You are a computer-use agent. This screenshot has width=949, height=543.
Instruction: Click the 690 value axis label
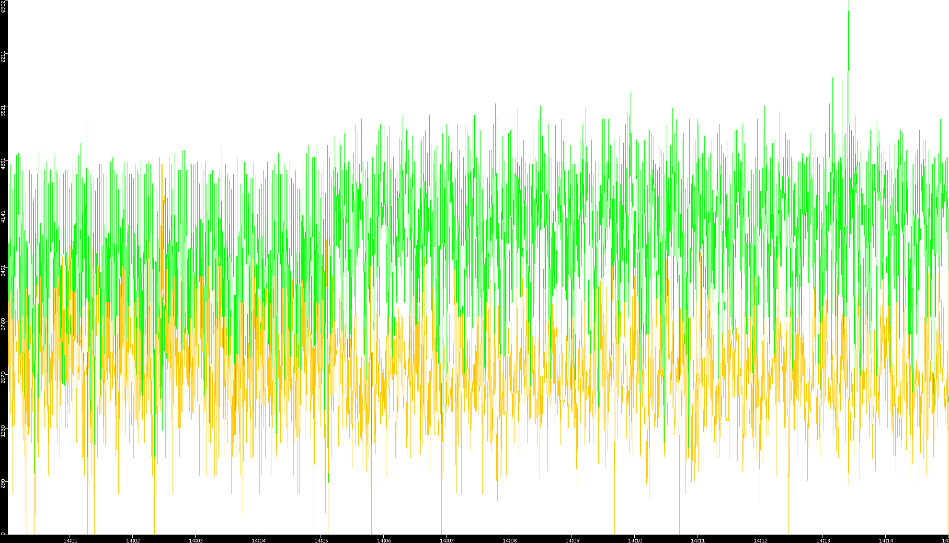(x=3, y=482)
